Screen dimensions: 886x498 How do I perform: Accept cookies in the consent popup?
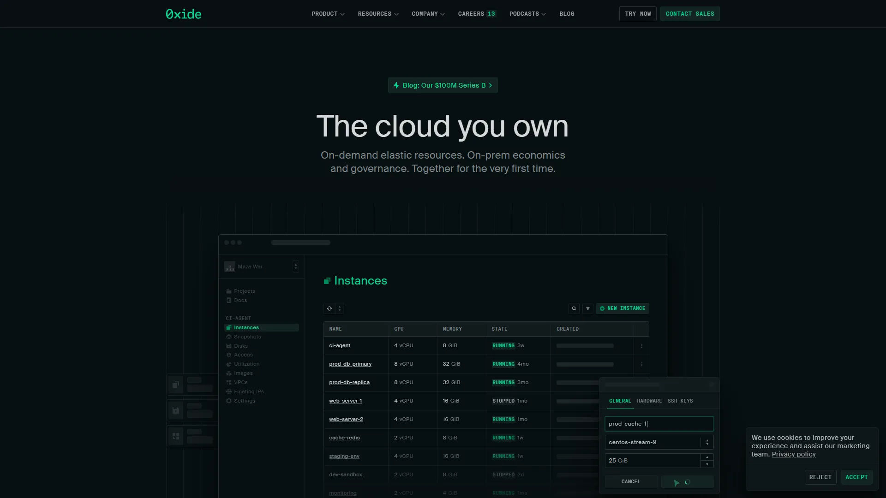point(856,477)
